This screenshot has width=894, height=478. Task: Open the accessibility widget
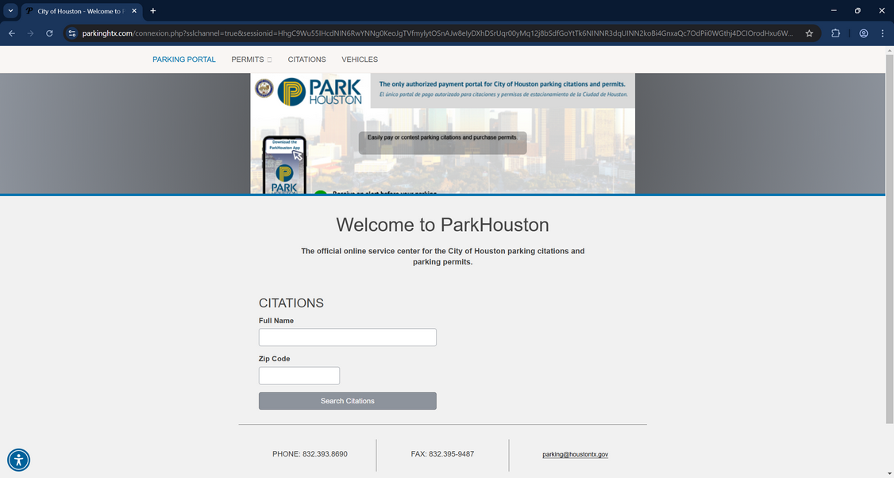[x=18, y=460]
